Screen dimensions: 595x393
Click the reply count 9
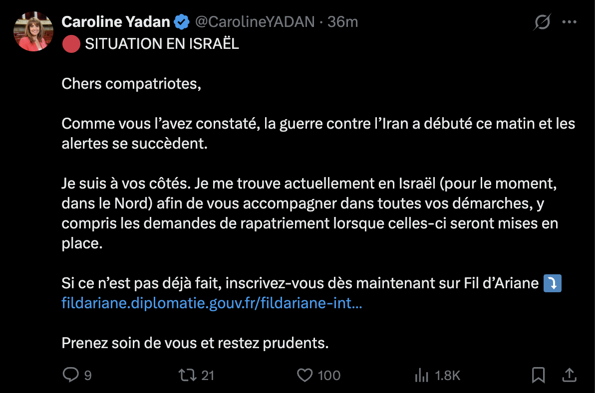(x=88, y=376)
